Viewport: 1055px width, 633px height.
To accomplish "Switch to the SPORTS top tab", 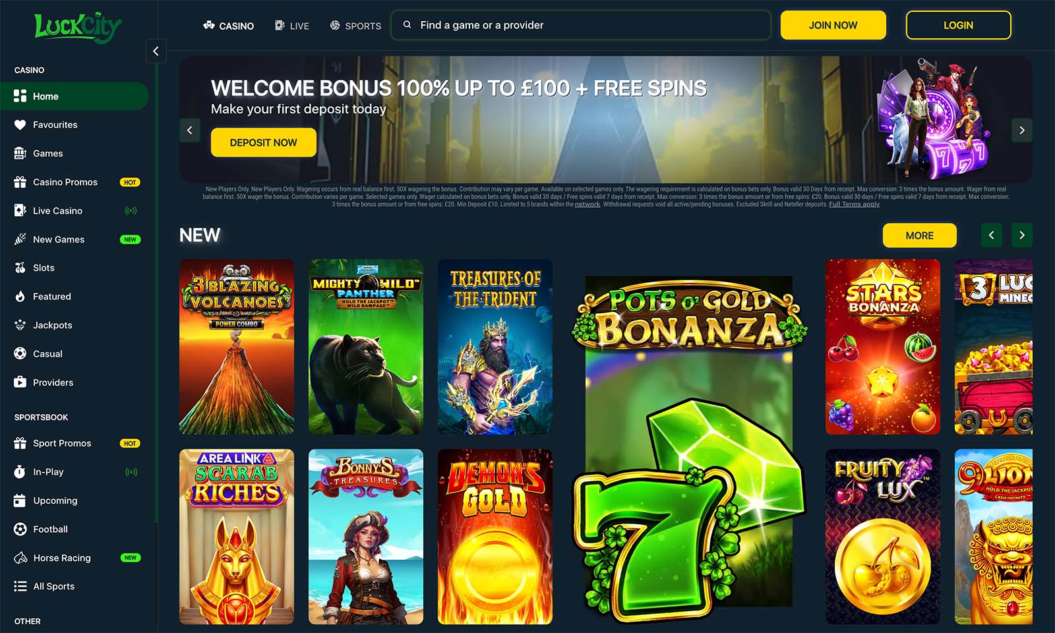I will (x=355, y=26).
